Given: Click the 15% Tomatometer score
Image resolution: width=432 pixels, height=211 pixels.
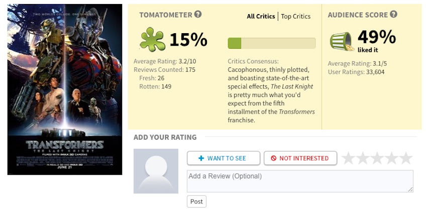Looking at the screenshot, I should [188, 40].
